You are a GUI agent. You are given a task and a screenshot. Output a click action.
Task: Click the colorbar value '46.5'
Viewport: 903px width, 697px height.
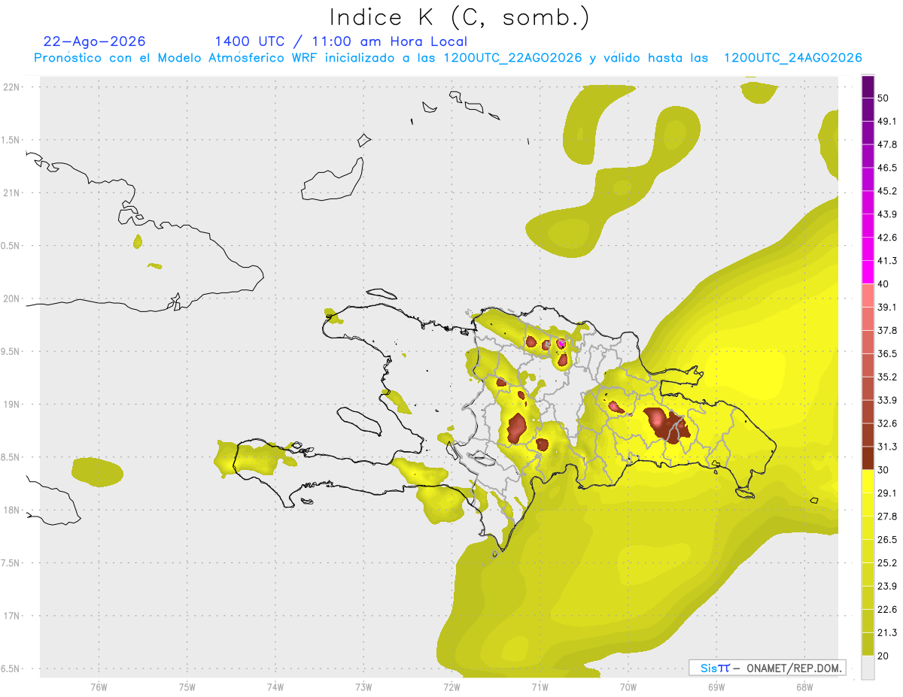pos(886,168)
